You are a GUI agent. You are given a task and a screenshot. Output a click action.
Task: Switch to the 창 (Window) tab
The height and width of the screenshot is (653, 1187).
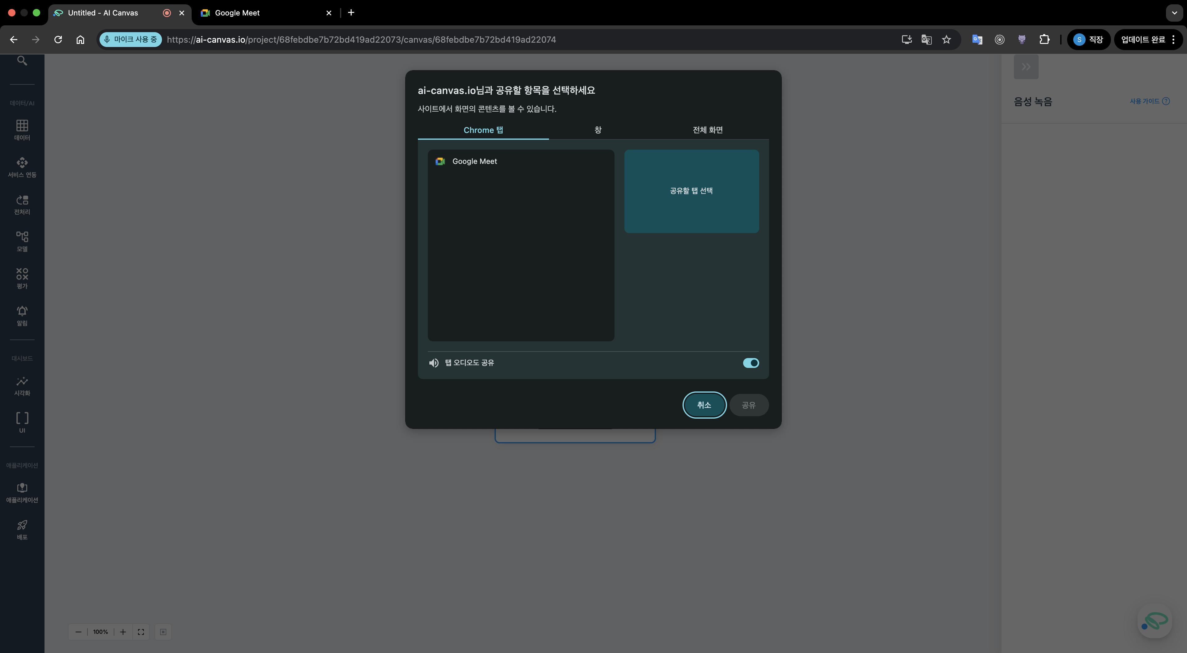tap(598, 130)
